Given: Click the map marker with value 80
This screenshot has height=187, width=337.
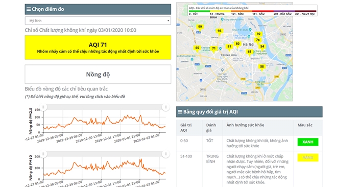Looking at the screenshot, I should point(237,44).
